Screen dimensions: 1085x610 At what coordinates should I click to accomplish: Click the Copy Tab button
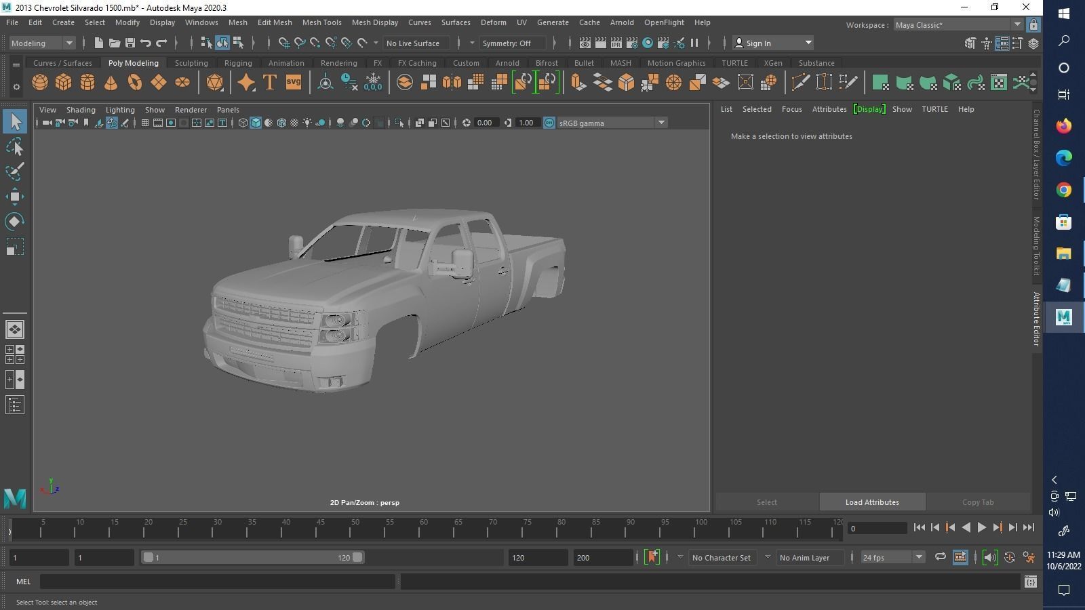tap(978, 502)
